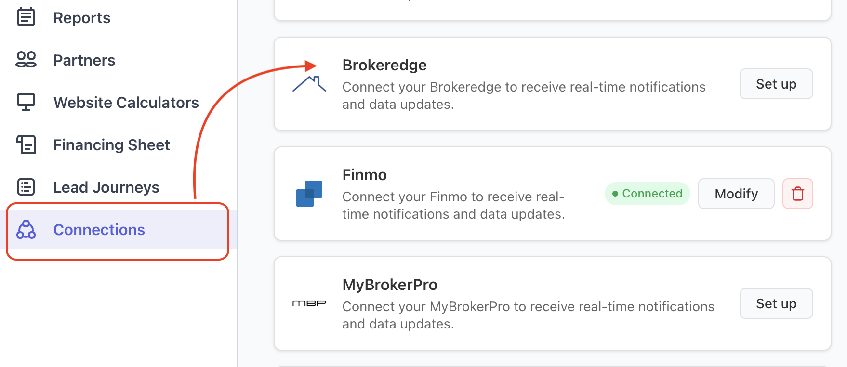Open the Reports menu item
Viewport: 847px width, 367px height.
(x=82, y=18)
